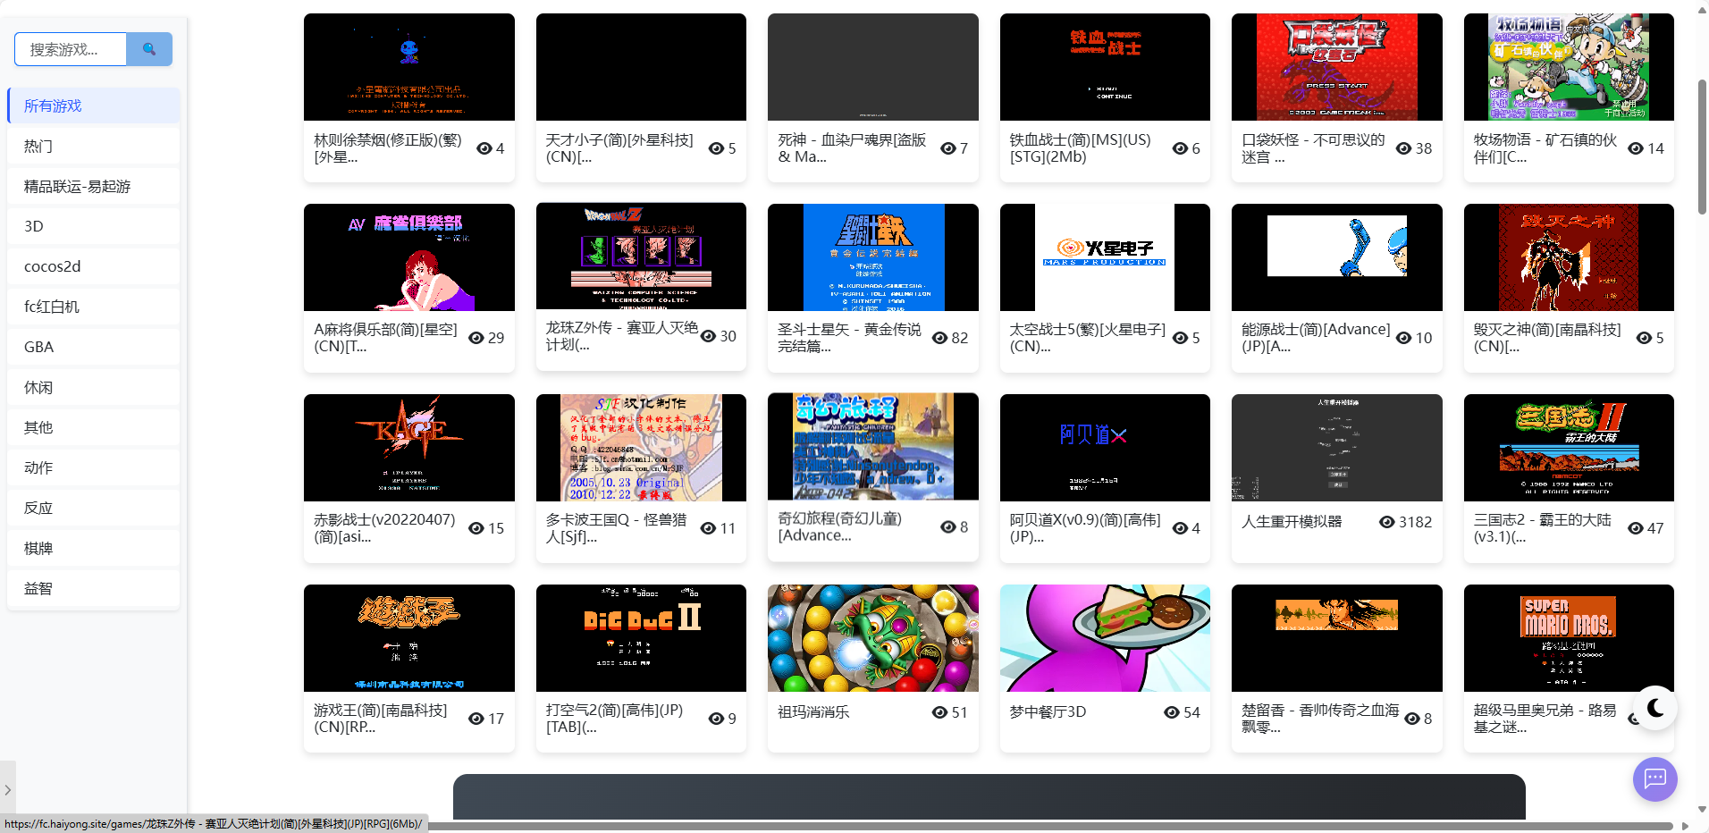Select the 休闲 category
1709x833 pixels.
click(94, 387)
